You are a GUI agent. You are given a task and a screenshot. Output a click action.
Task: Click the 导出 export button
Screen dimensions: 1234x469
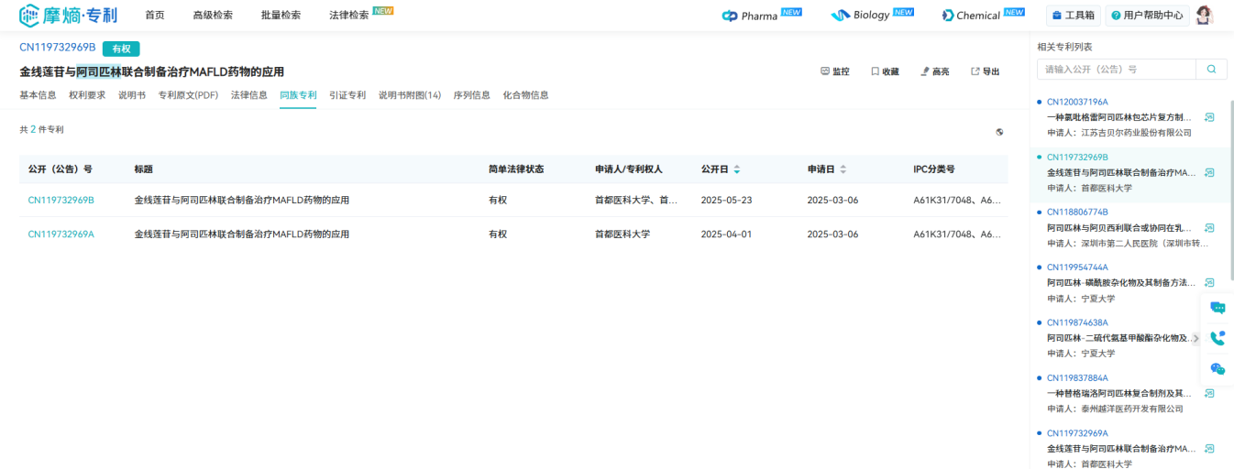pyautogui.click(x=986, y=71)
